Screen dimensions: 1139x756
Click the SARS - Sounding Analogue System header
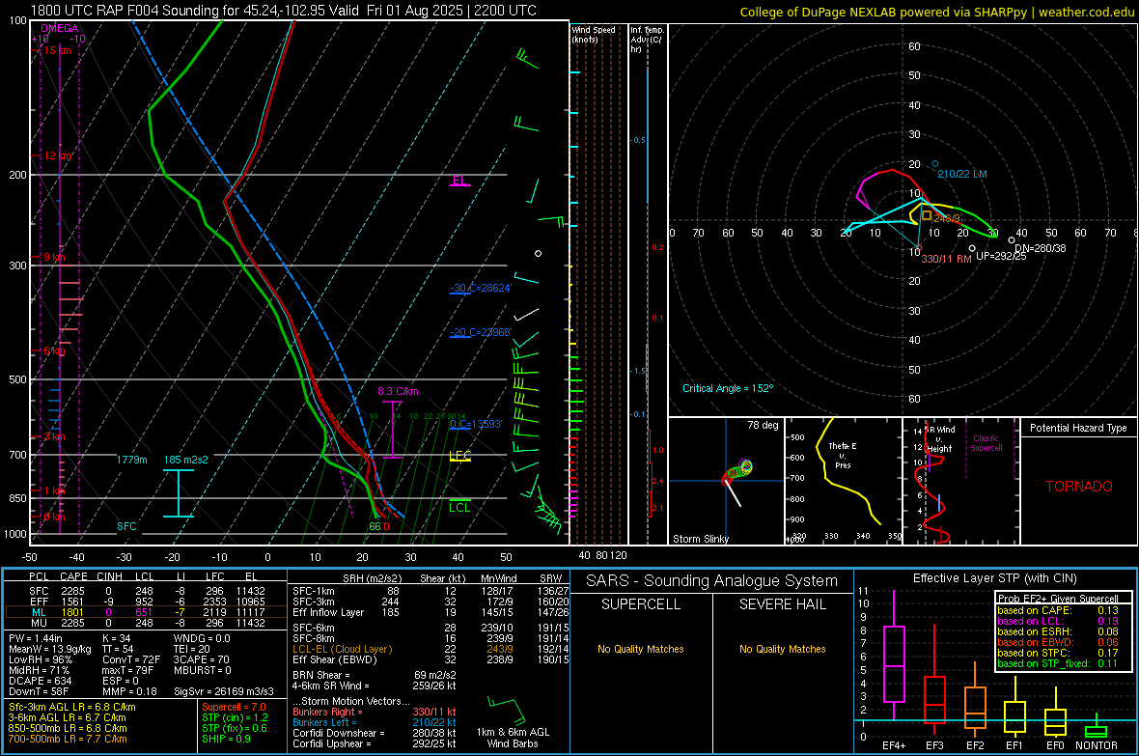tap(712, 581)
